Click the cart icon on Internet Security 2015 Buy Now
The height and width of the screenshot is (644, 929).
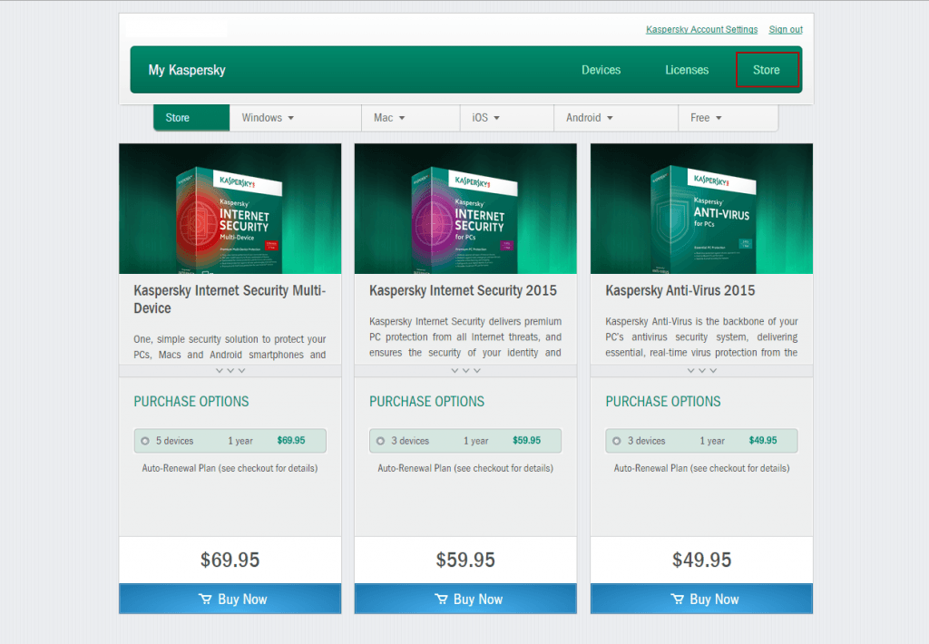pyautogui.click(x=441, y=599)
